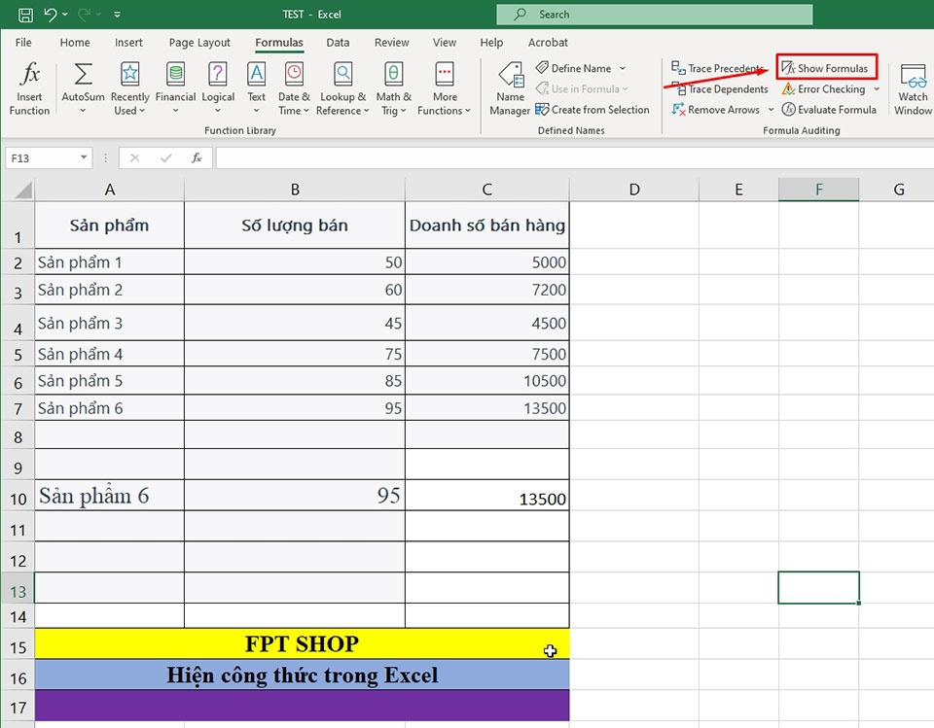934x728 pixels.
Task: Click Error Checking
Action: [824, 88]
